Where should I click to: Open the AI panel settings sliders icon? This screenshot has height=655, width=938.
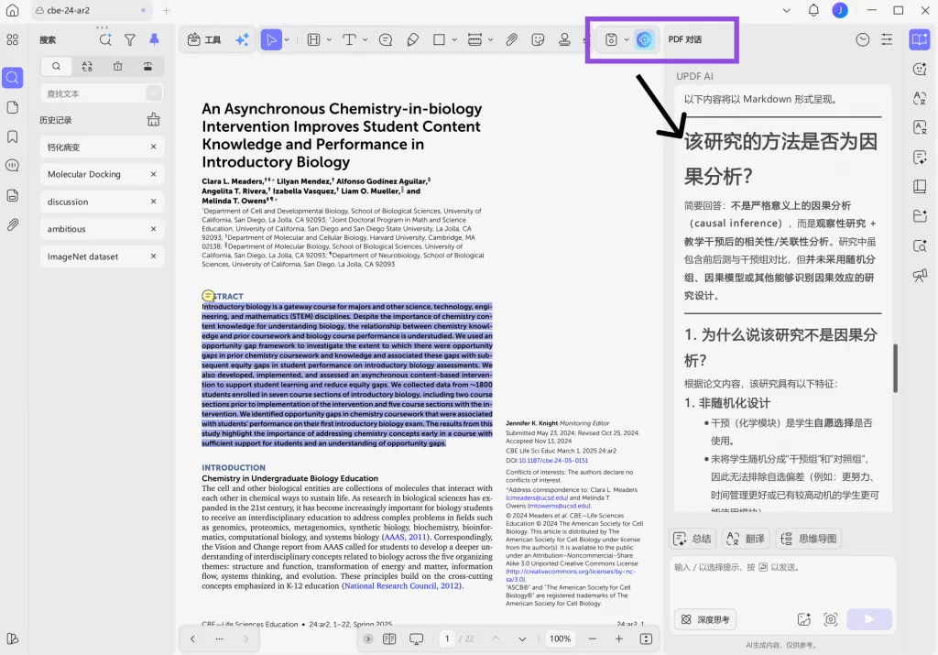pyautogui.click(x=887, y=40)
